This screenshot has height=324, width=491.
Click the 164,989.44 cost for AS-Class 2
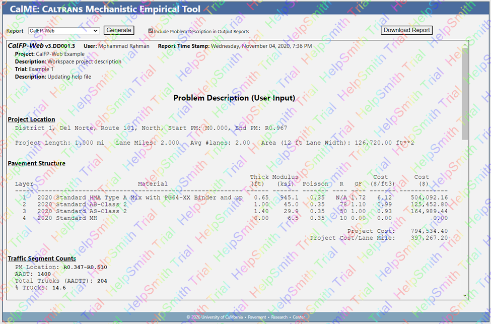coord(430,211)
